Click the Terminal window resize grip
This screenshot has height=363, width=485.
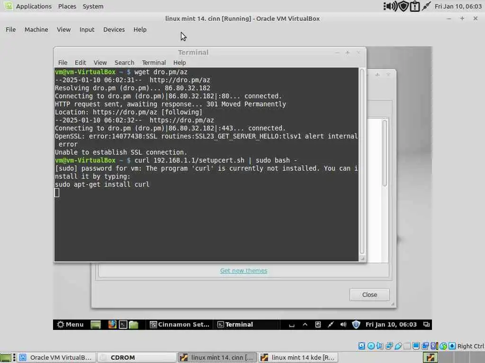point(362,259)
